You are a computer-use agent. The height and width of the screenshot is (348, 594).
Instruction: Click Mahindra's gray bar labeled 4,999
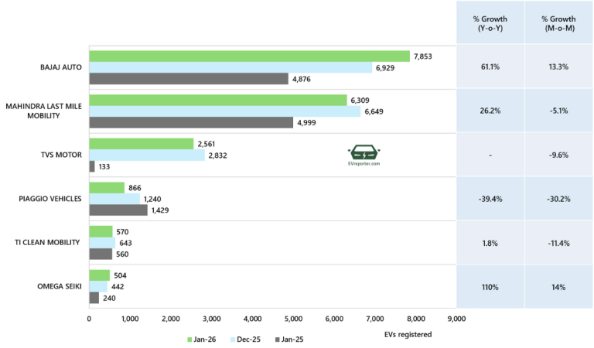coord(191,122)
